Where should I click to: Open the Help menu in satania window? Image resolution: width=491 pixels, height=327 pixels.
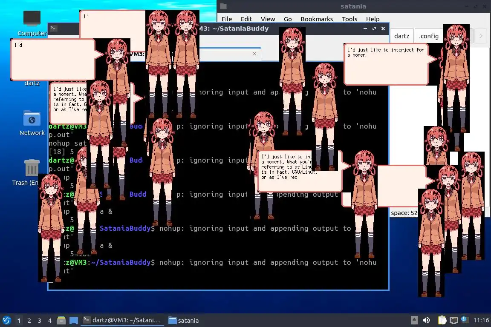click(x=373, y=19)
